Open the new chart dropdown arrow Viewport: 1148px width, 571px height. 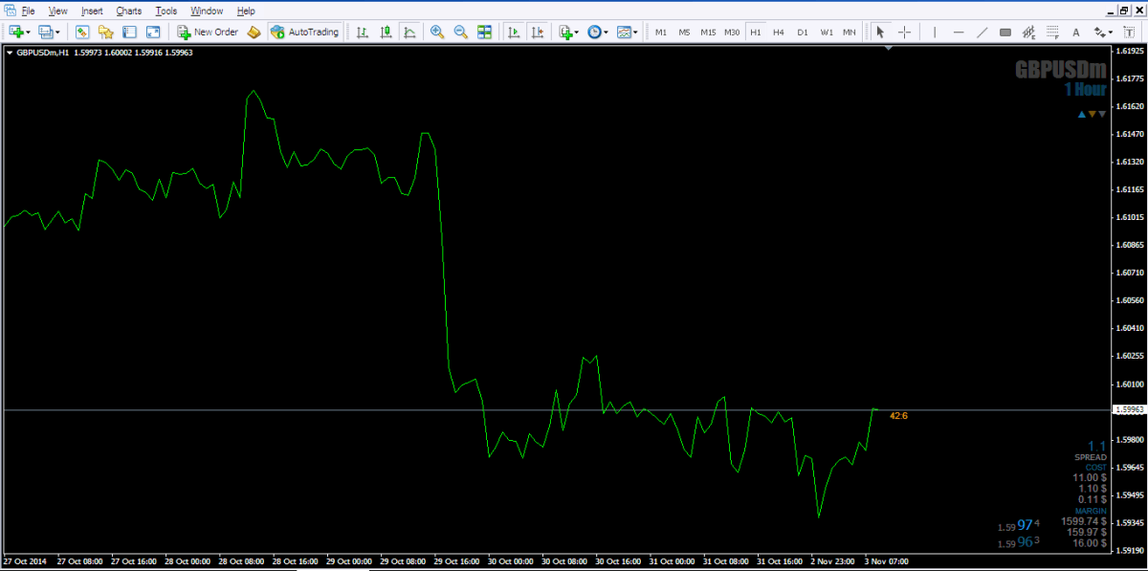click(x=31, y=33)
